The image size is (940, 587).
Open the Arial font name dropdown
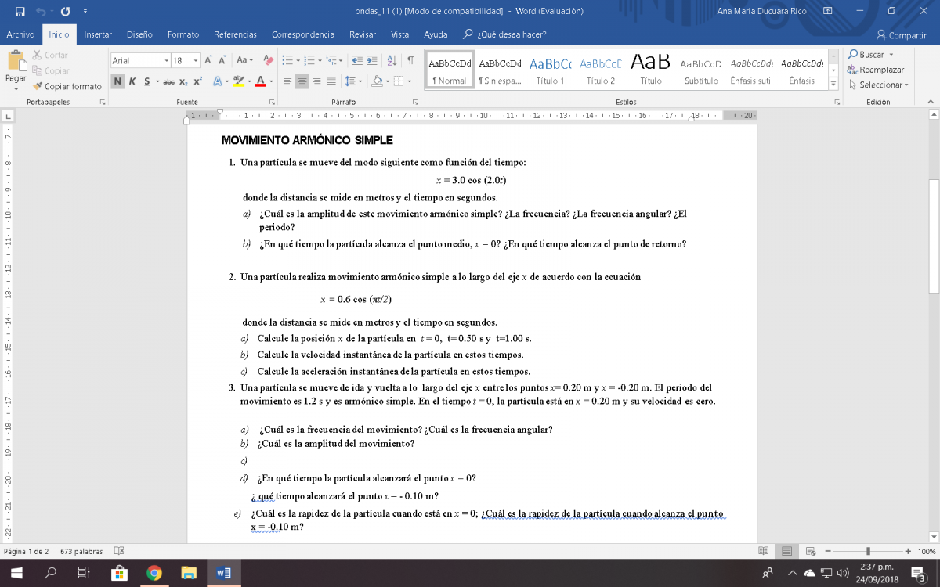coord(166,60)
